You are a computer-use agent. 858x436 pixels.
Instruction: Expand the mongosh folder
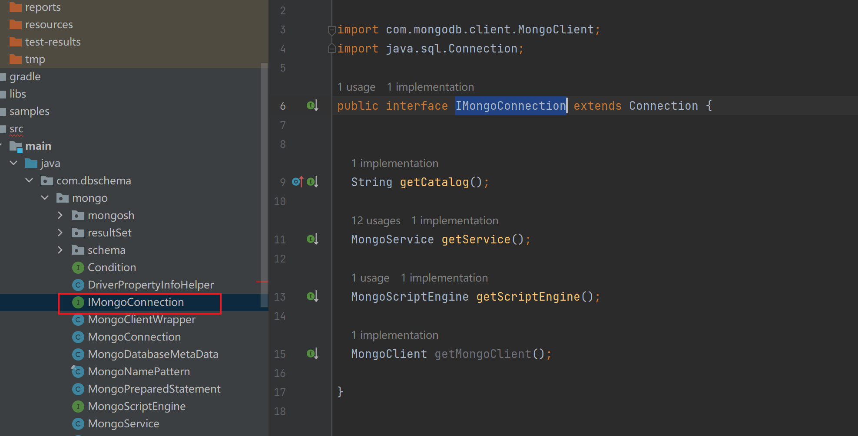[x=60, y=215]
